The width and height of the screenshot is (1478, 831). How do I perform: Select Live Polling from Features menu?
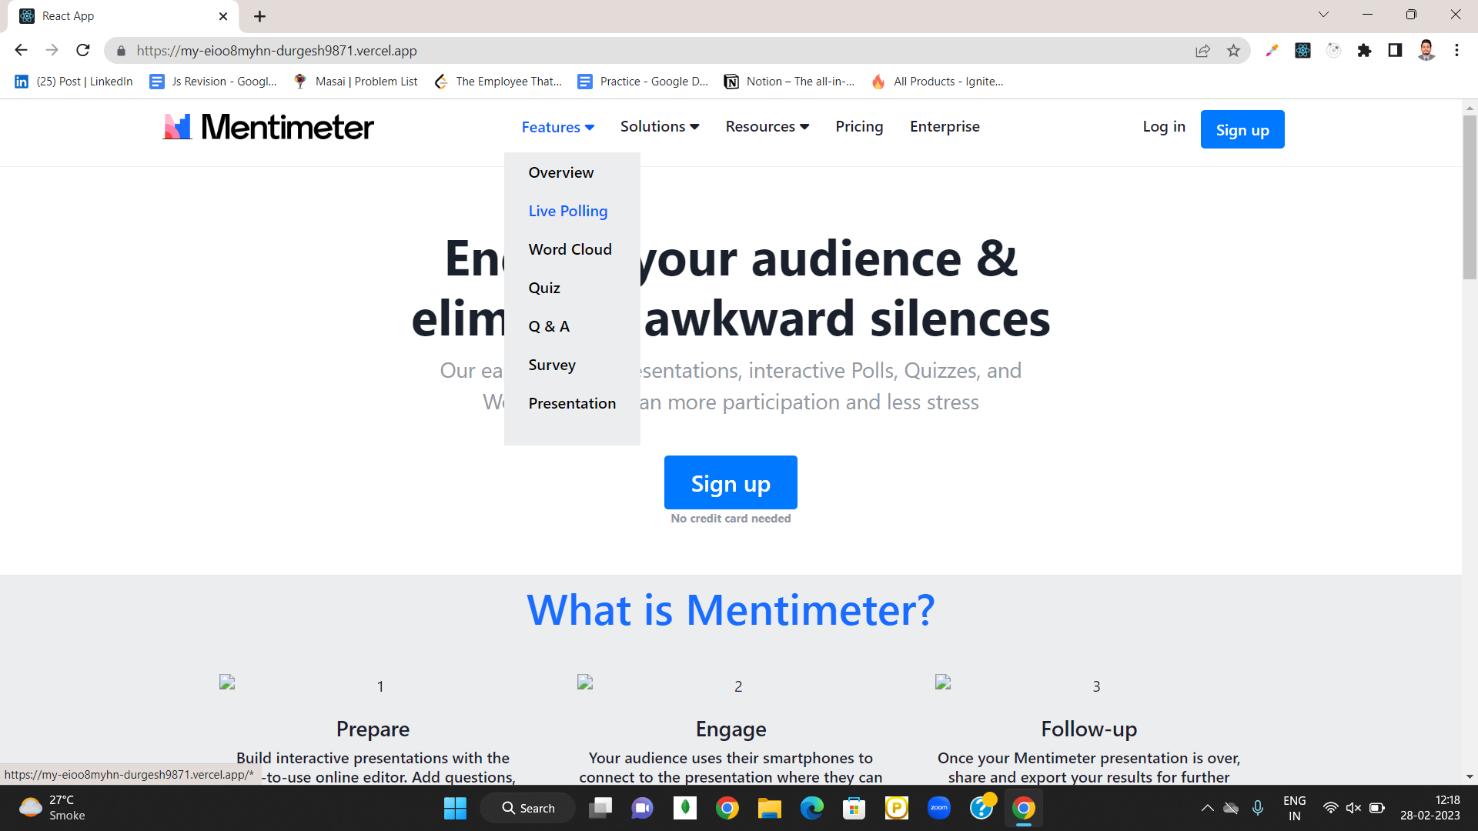567,211
